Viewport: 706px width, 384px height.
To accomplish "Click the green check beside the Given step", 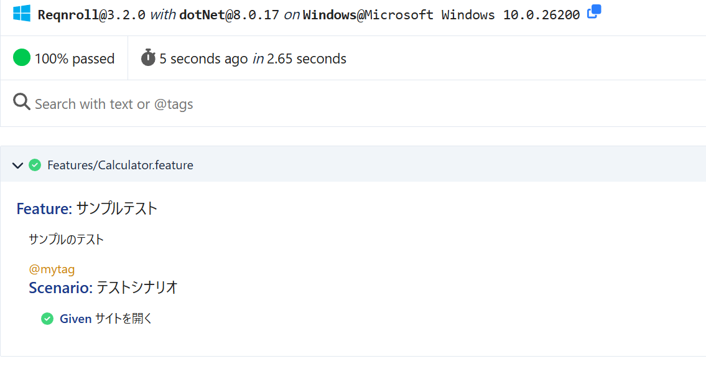I will coord(47,319).
